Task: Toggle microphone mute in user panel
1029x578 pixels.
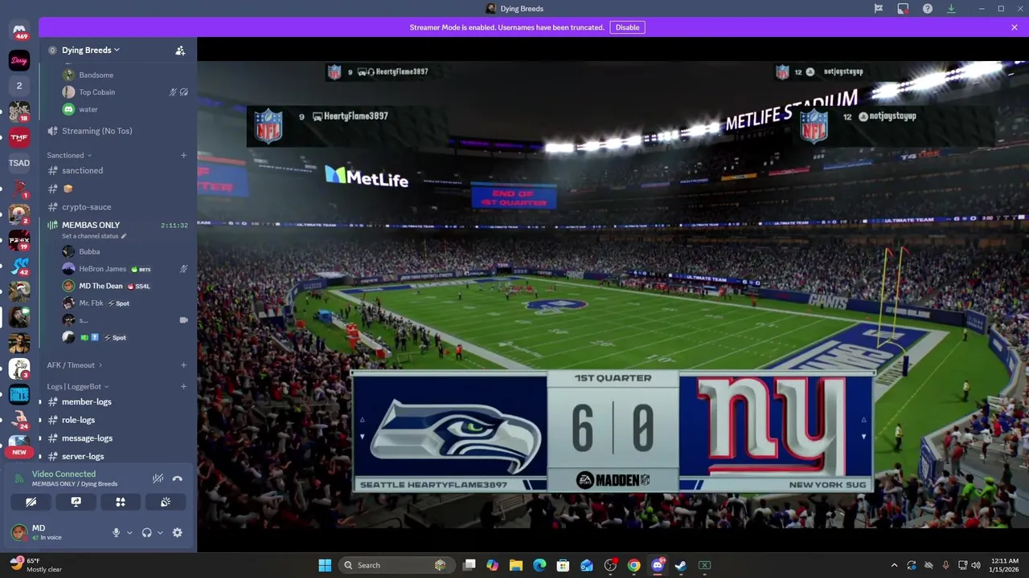Action: click(x=116, y=532)
